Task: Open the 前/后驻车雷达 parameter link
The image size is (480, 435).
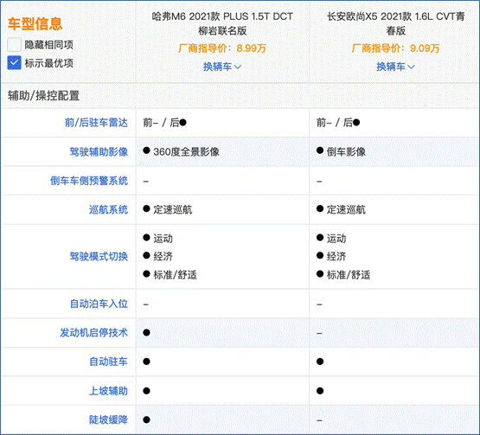Action: (96, 123)
